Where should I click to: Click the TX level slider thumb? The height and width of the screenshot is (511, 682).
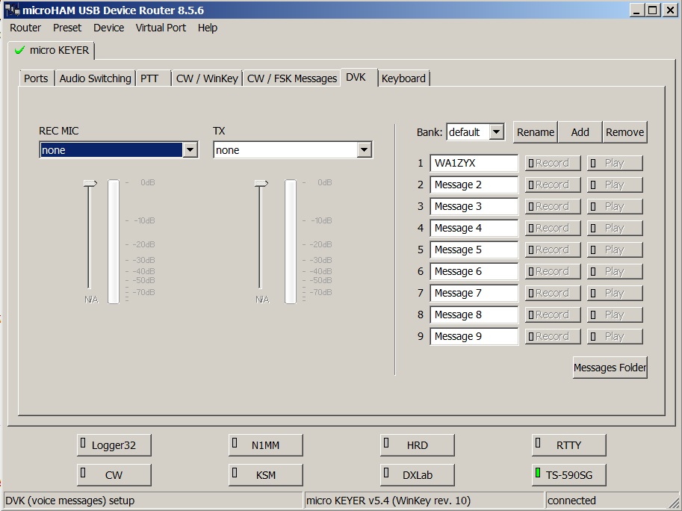(x=261, y=184)
